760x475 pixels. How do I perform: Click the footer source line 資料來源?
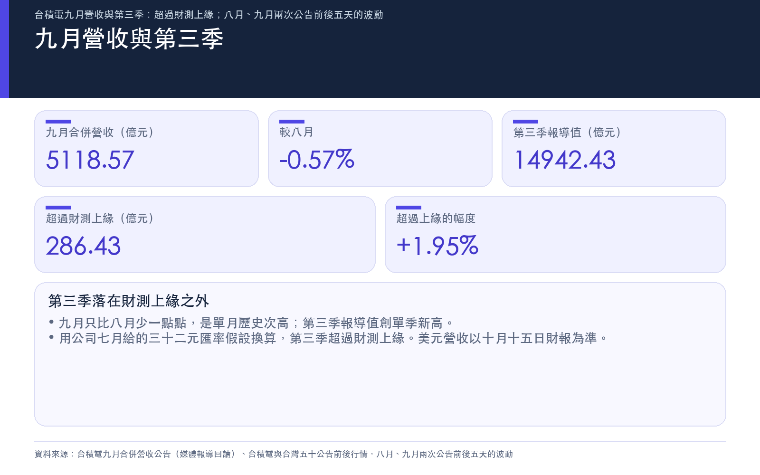point(274,454)
